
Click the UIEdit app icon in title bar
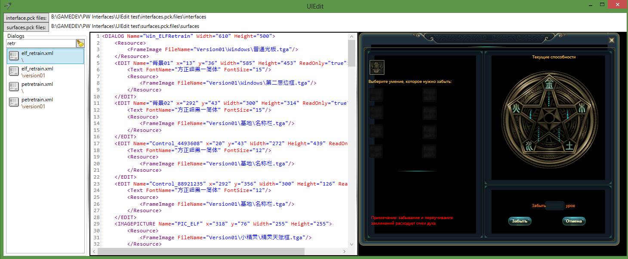tap(7, 5)
